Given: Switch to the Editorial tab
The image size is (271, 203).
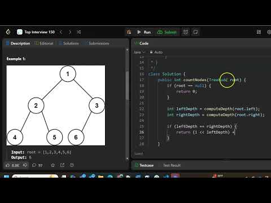Looking at the screenshot, I should tap(45, 43).
